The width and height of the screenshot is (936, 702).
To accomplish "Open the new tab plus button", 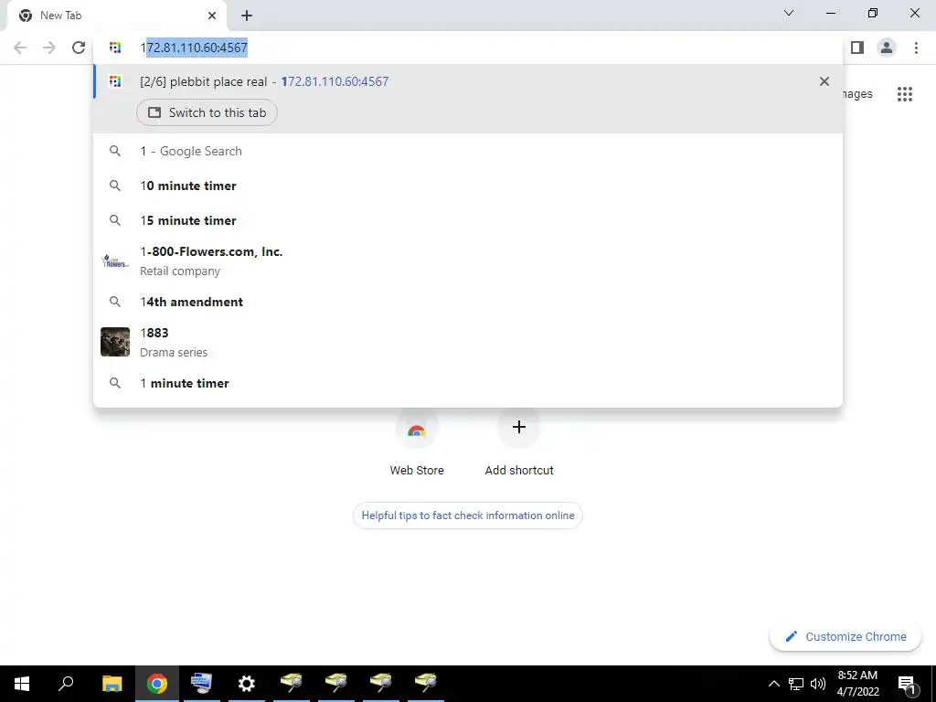I will pos(247,16).
